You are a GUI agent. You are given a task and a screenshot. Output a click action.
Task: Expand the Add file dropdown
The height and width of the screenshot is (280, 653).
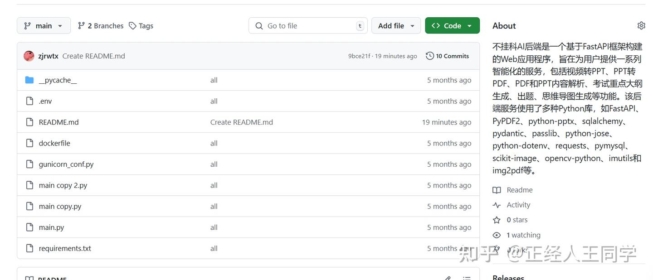(x=396, y=26)
